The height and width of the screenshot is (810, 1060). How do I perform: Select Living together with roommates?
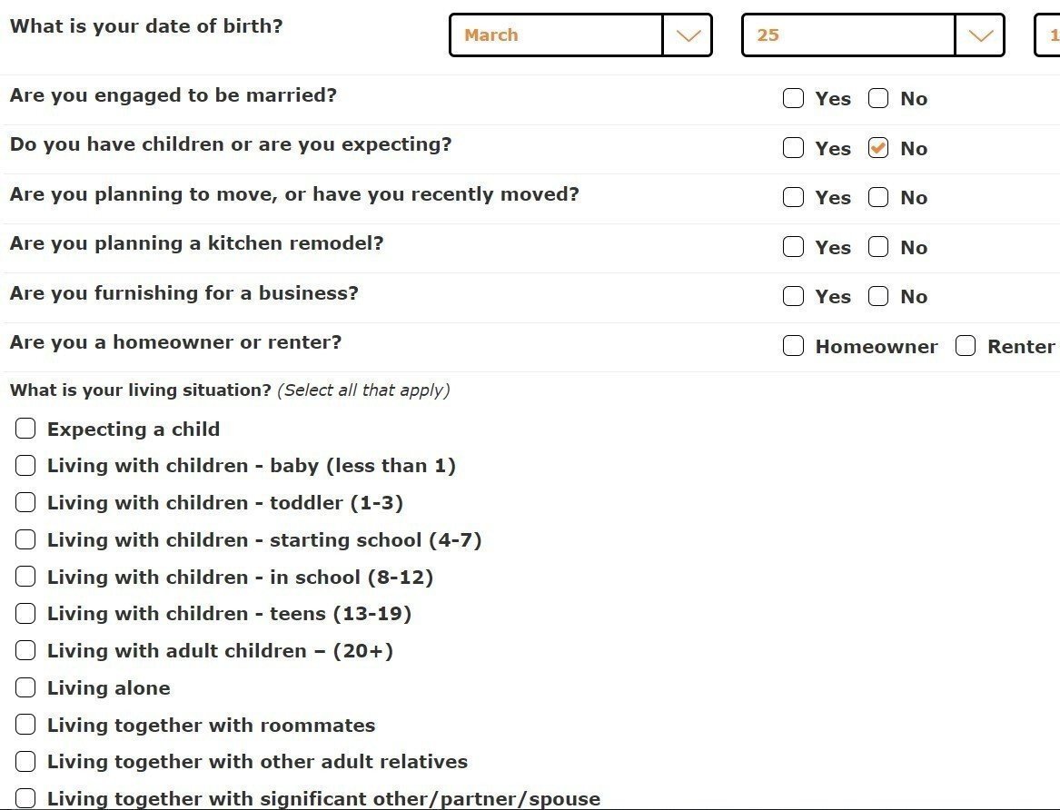pos(25,725)
